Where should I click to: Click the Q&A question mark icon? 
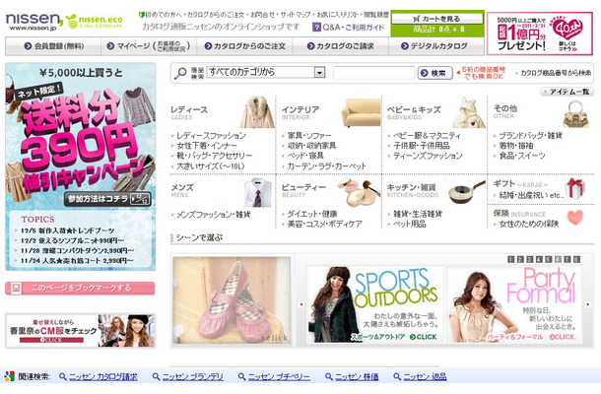(316, 28)
